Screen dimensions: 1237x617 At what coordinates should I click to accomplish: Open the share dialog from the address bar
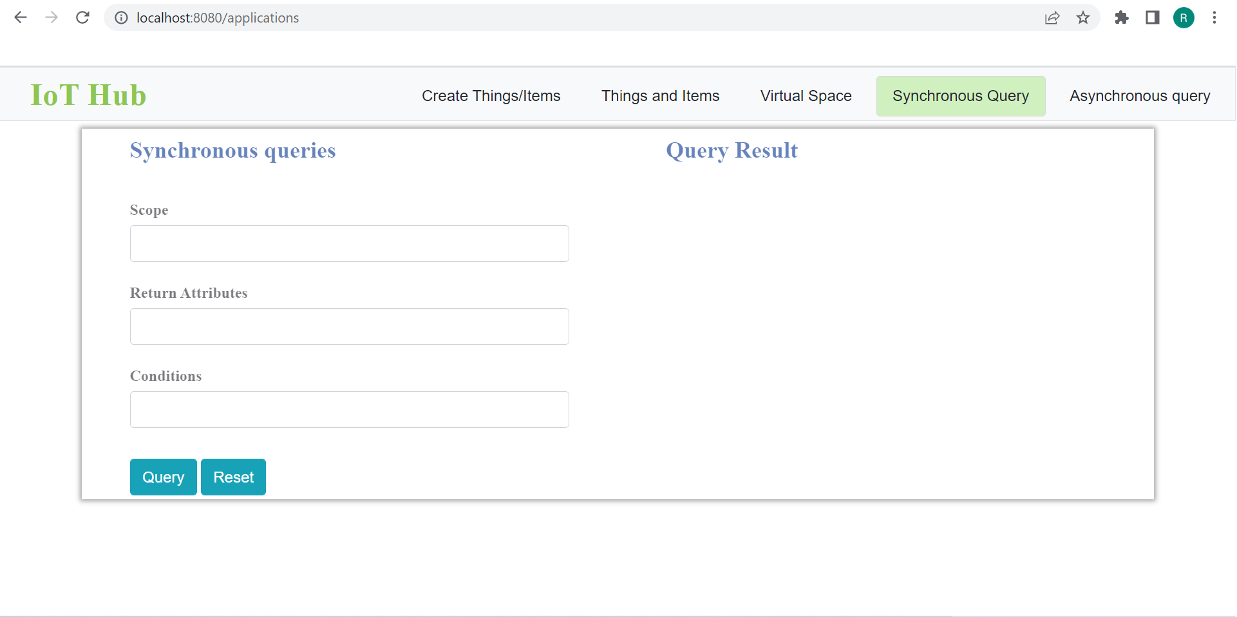1052,18
